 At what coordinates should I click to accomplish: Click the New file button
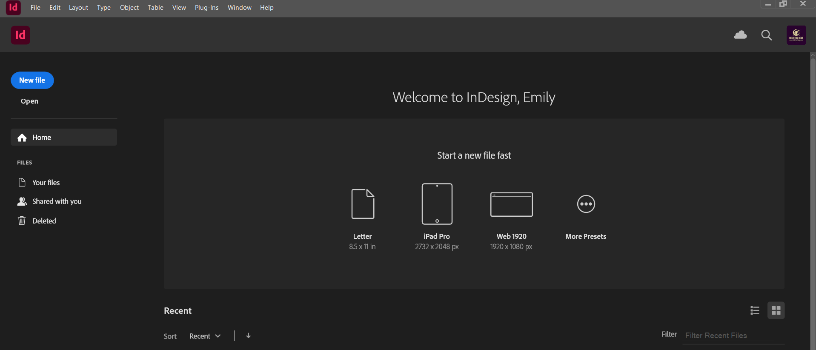coord(32,80)
